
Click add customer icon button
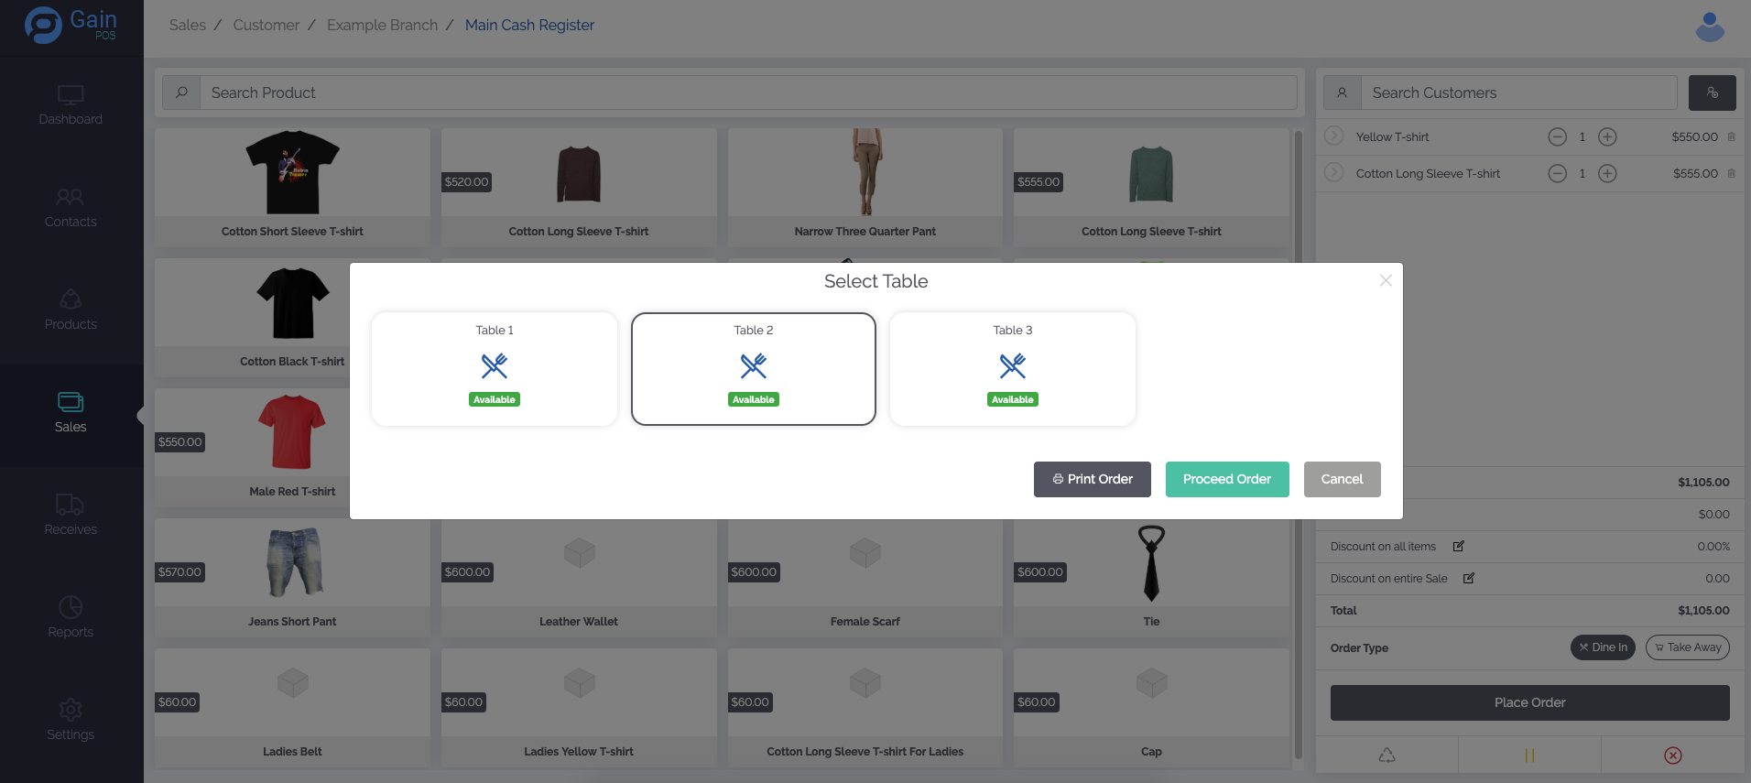coord(1712,92)
